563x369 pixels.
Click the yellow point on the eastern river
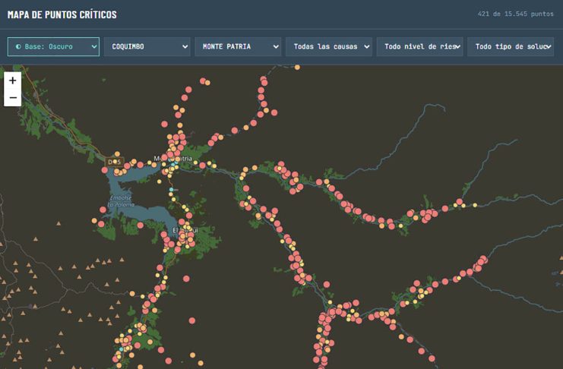[475, 205]
